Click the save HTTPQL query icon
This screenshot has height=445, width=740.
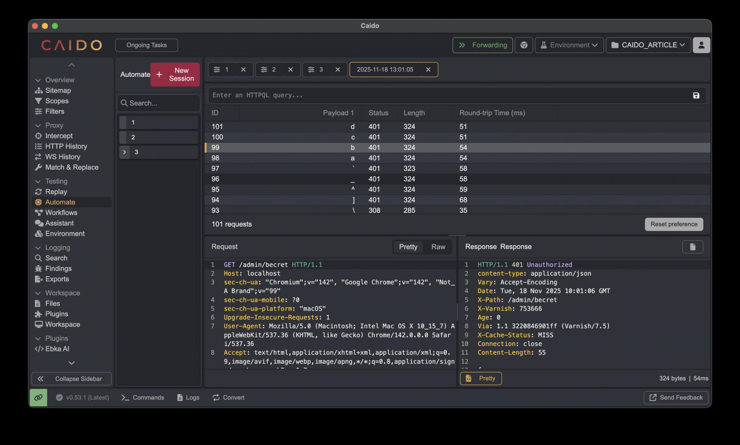[x=696, y=95]
